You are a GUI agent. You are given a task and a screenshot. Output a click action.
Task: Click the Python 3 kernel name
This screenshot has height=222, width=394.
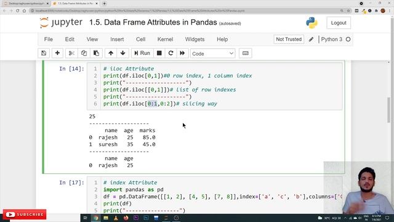(331, 39)
